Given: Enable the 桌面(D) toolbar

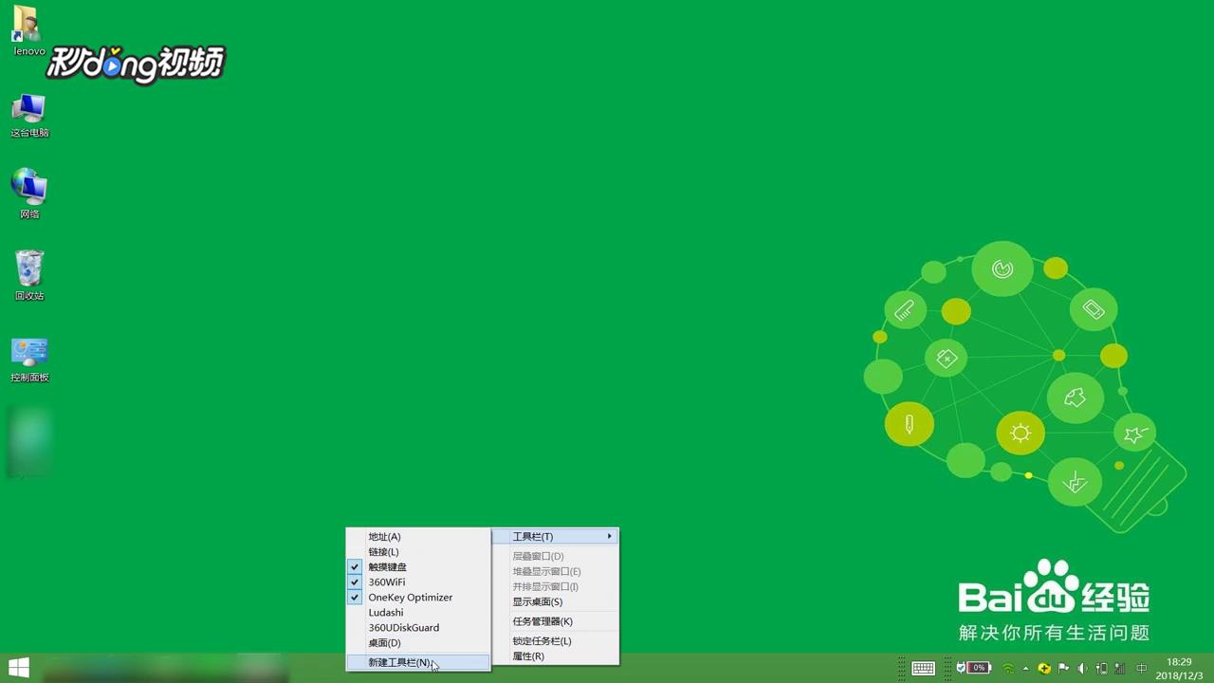Looking at the screenshot, I should [x=418, y=643].
